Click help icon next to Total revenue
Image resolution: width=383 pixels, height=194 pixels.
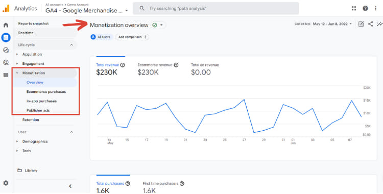click(x=123, y=65)
